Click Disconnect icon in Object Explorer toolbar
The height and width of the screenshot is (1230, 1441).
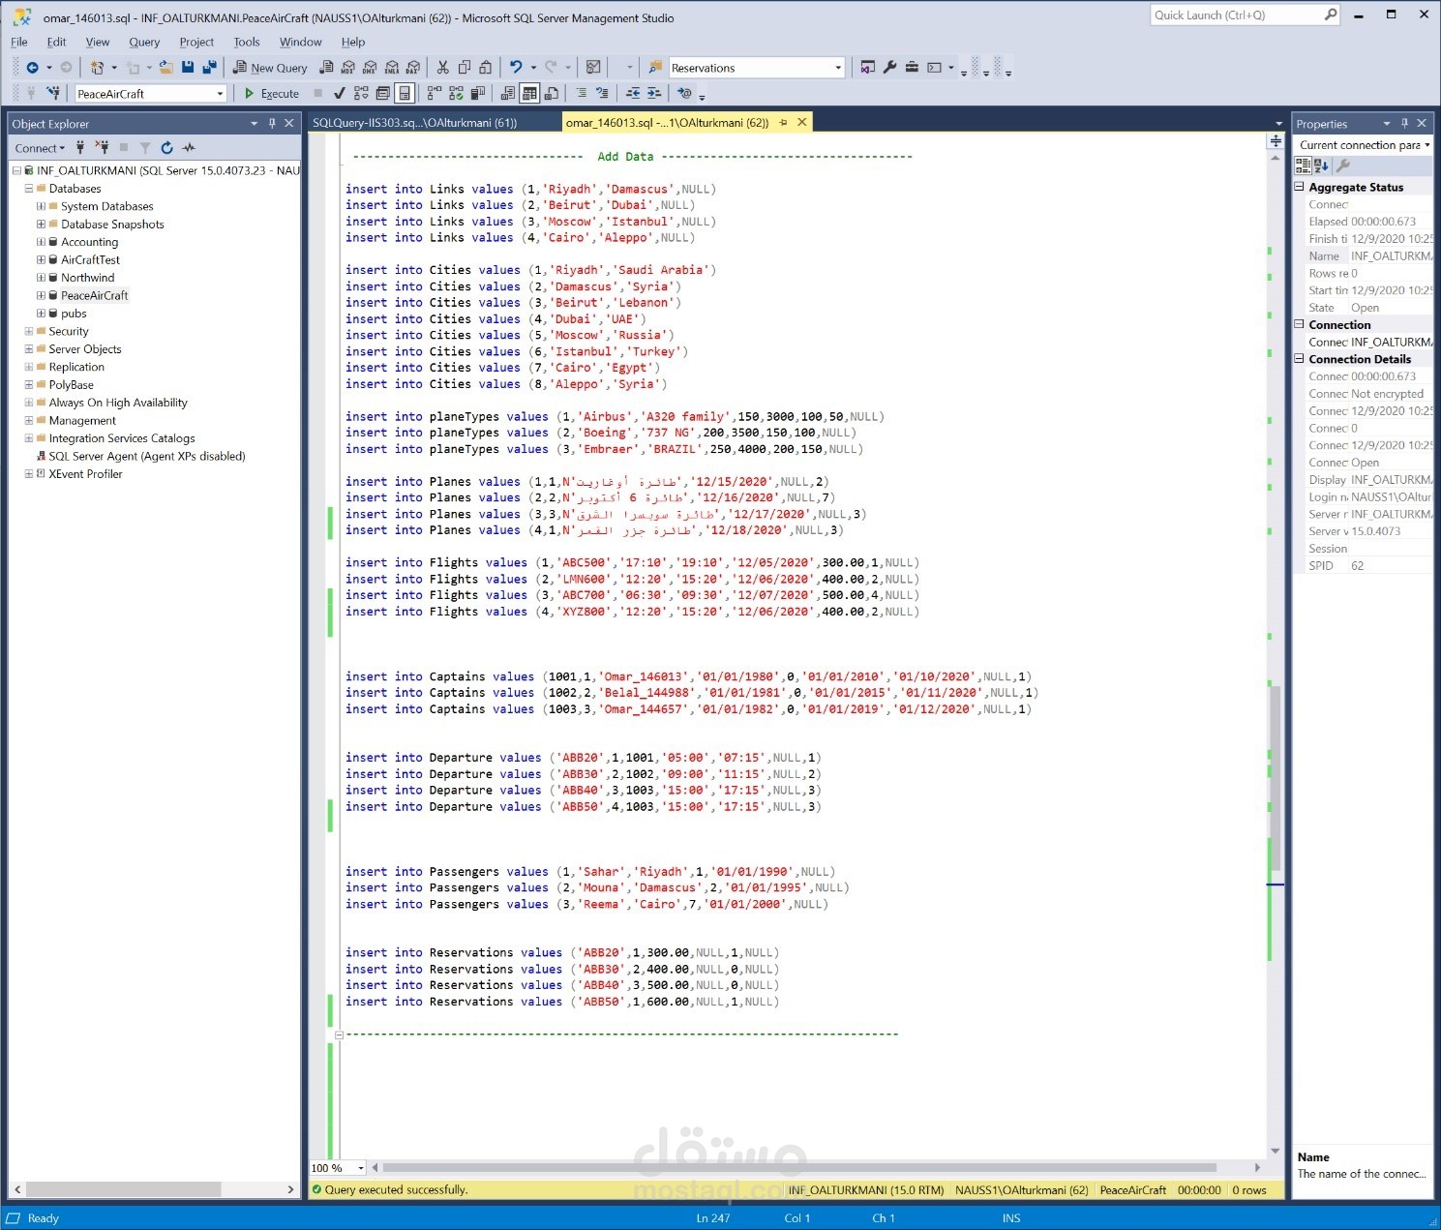(102, 148)
